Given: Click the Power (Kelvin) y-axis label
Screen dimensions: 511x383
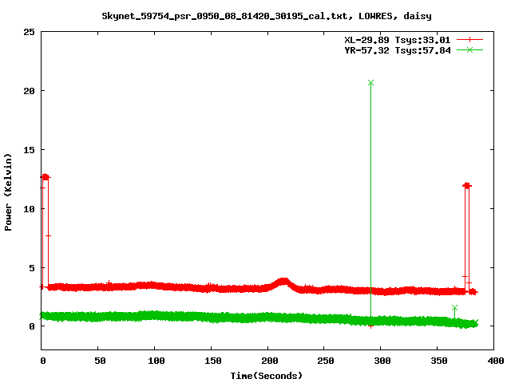Looking at the screenshot, I should coord(8,192).
